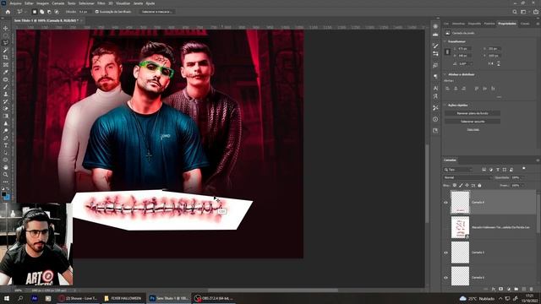Hide the top selected Camada layer

[x=445, y=203]
